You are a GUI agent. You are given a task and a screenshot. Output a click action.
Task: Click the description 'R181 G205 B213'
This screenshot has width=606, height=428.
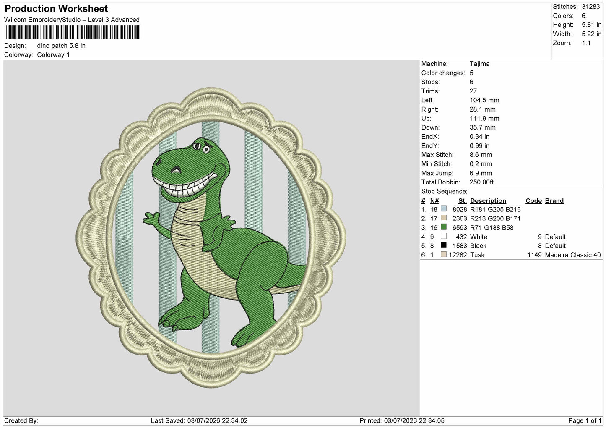click(x=495, y=209)
